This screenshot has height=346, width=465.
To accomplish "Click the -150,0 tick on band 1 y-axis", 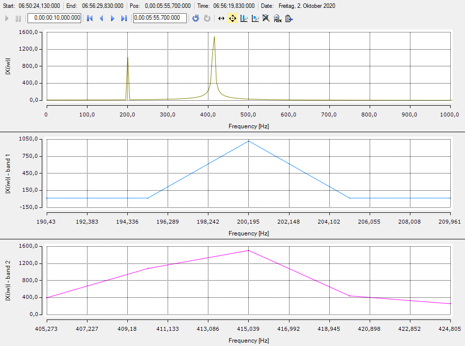I will 29,207.
